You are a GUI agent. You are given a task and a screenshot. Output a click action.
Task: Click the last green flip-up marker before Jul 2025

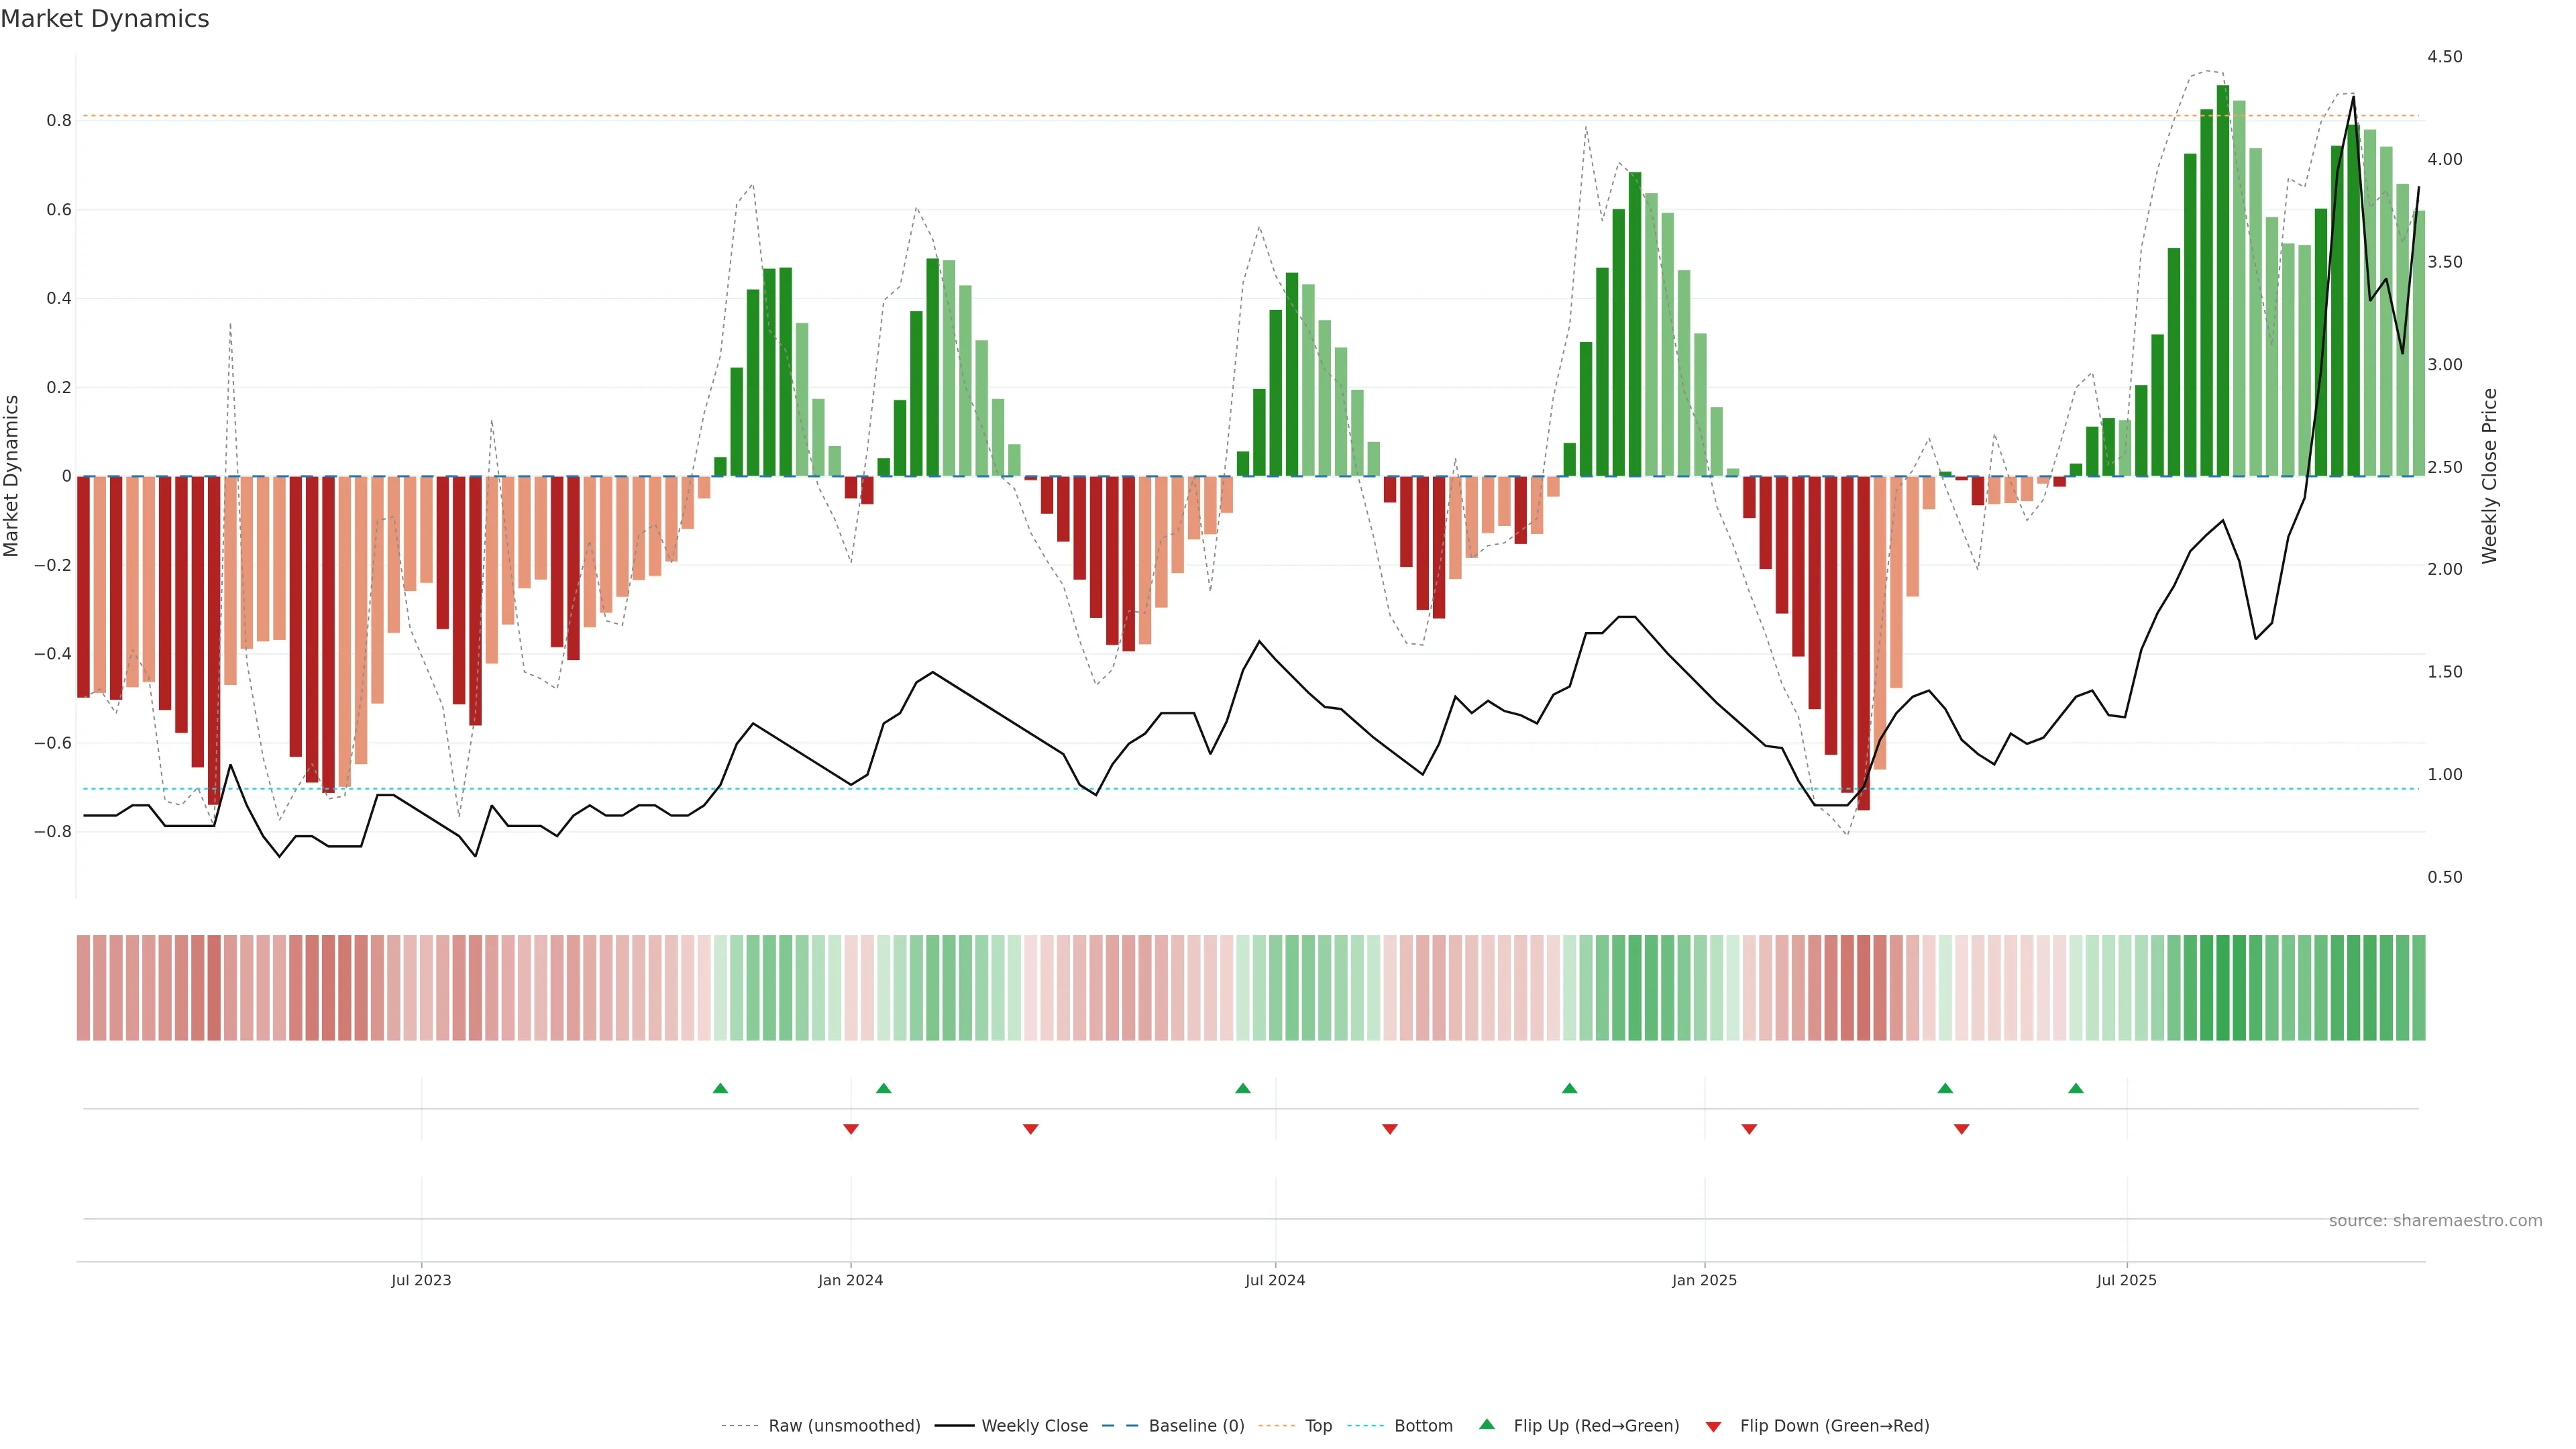click(2076, 1088)
